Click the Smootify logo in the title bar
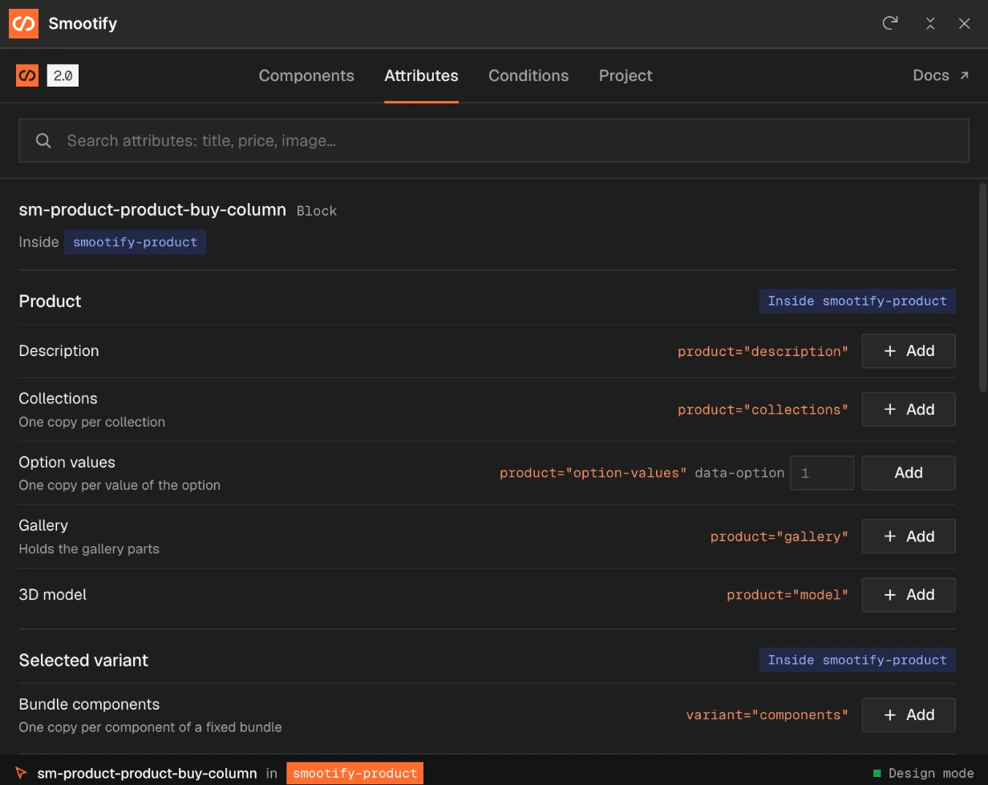This screenshot has height=785, width=988. 23,24
